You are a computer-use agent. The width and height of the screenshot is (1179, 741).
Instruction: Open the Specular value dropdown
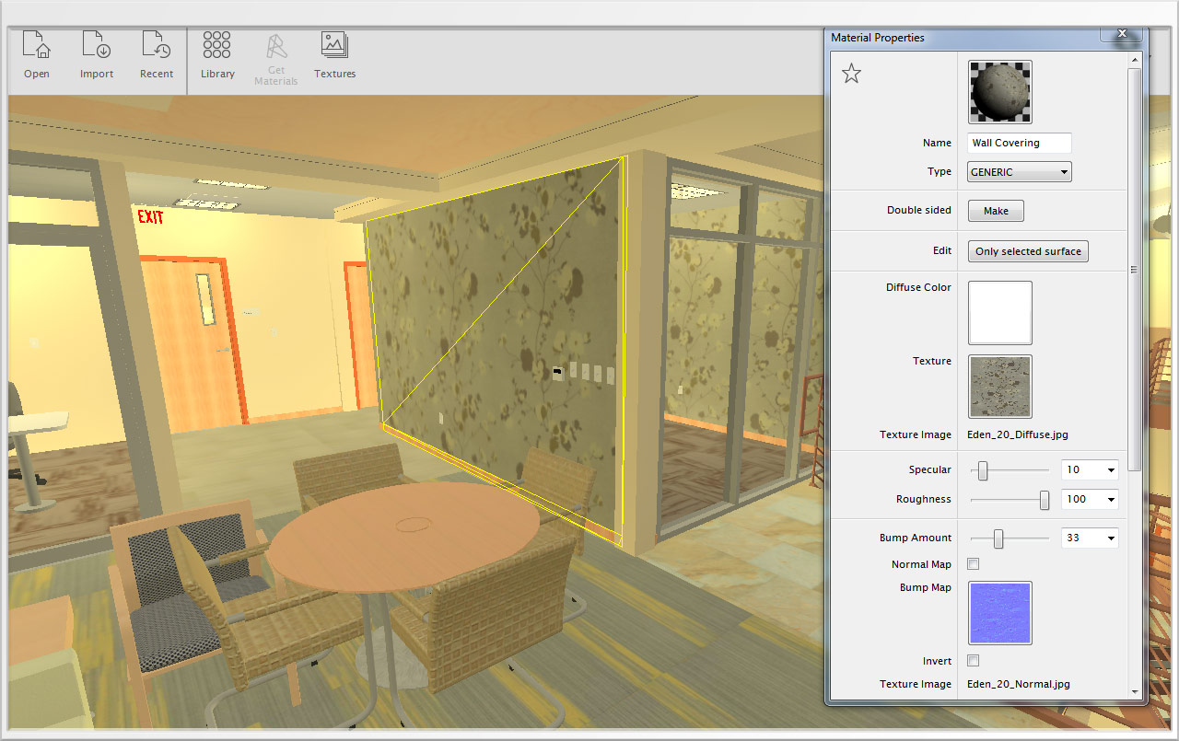coord(1089,469)
